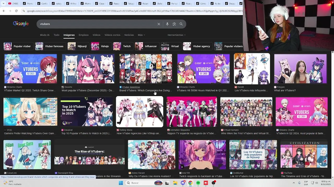The width and height of the screenshot is (334, 187).
Task: Open 'The Rise of VTubers' Gamesight image
Action: (90, 155)
